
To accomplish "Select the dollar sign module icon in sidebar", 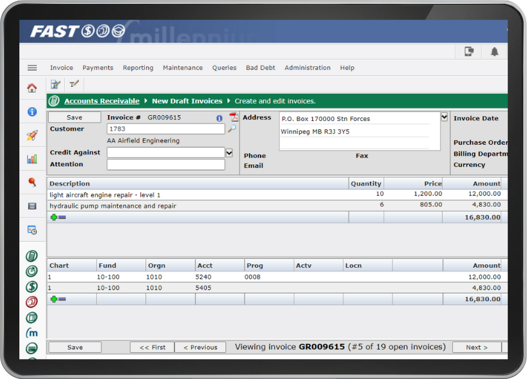I will (31, 287).
